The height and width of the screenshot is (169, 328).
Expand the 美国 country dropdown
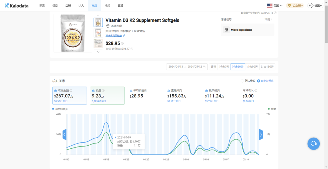[x=275, y=6]
